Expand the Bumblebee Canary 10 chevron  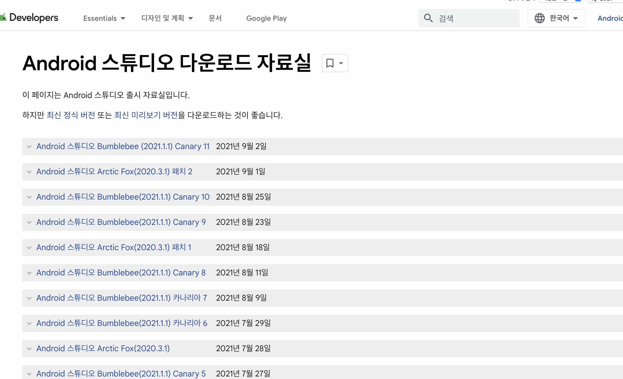click(29, 197)
